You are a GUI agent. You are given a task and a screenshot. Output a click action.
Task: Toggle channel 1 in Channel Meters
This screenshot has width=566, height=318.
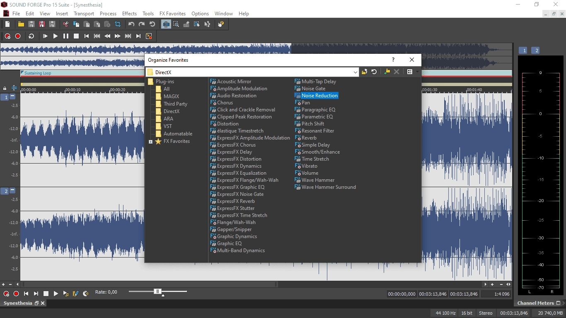[x=524, y=51]
